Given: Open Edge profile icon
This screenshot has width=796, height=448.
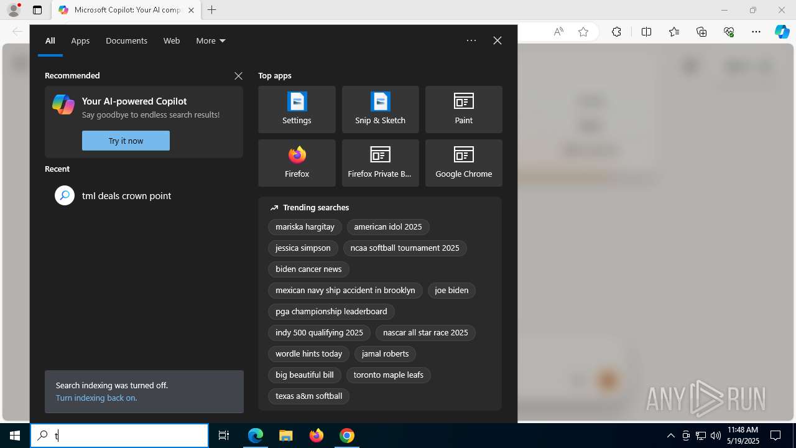Looking at the screenshot, I should click(x=14, y=10).
